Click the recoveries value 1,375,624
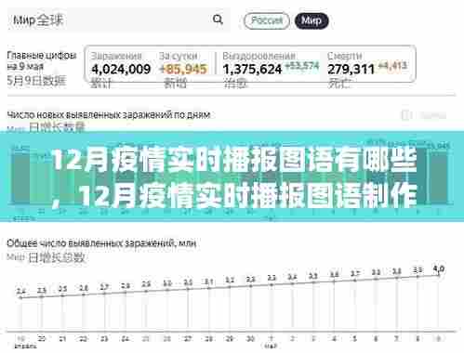Viewport: 464px width, 353px height. click(252, 69)
